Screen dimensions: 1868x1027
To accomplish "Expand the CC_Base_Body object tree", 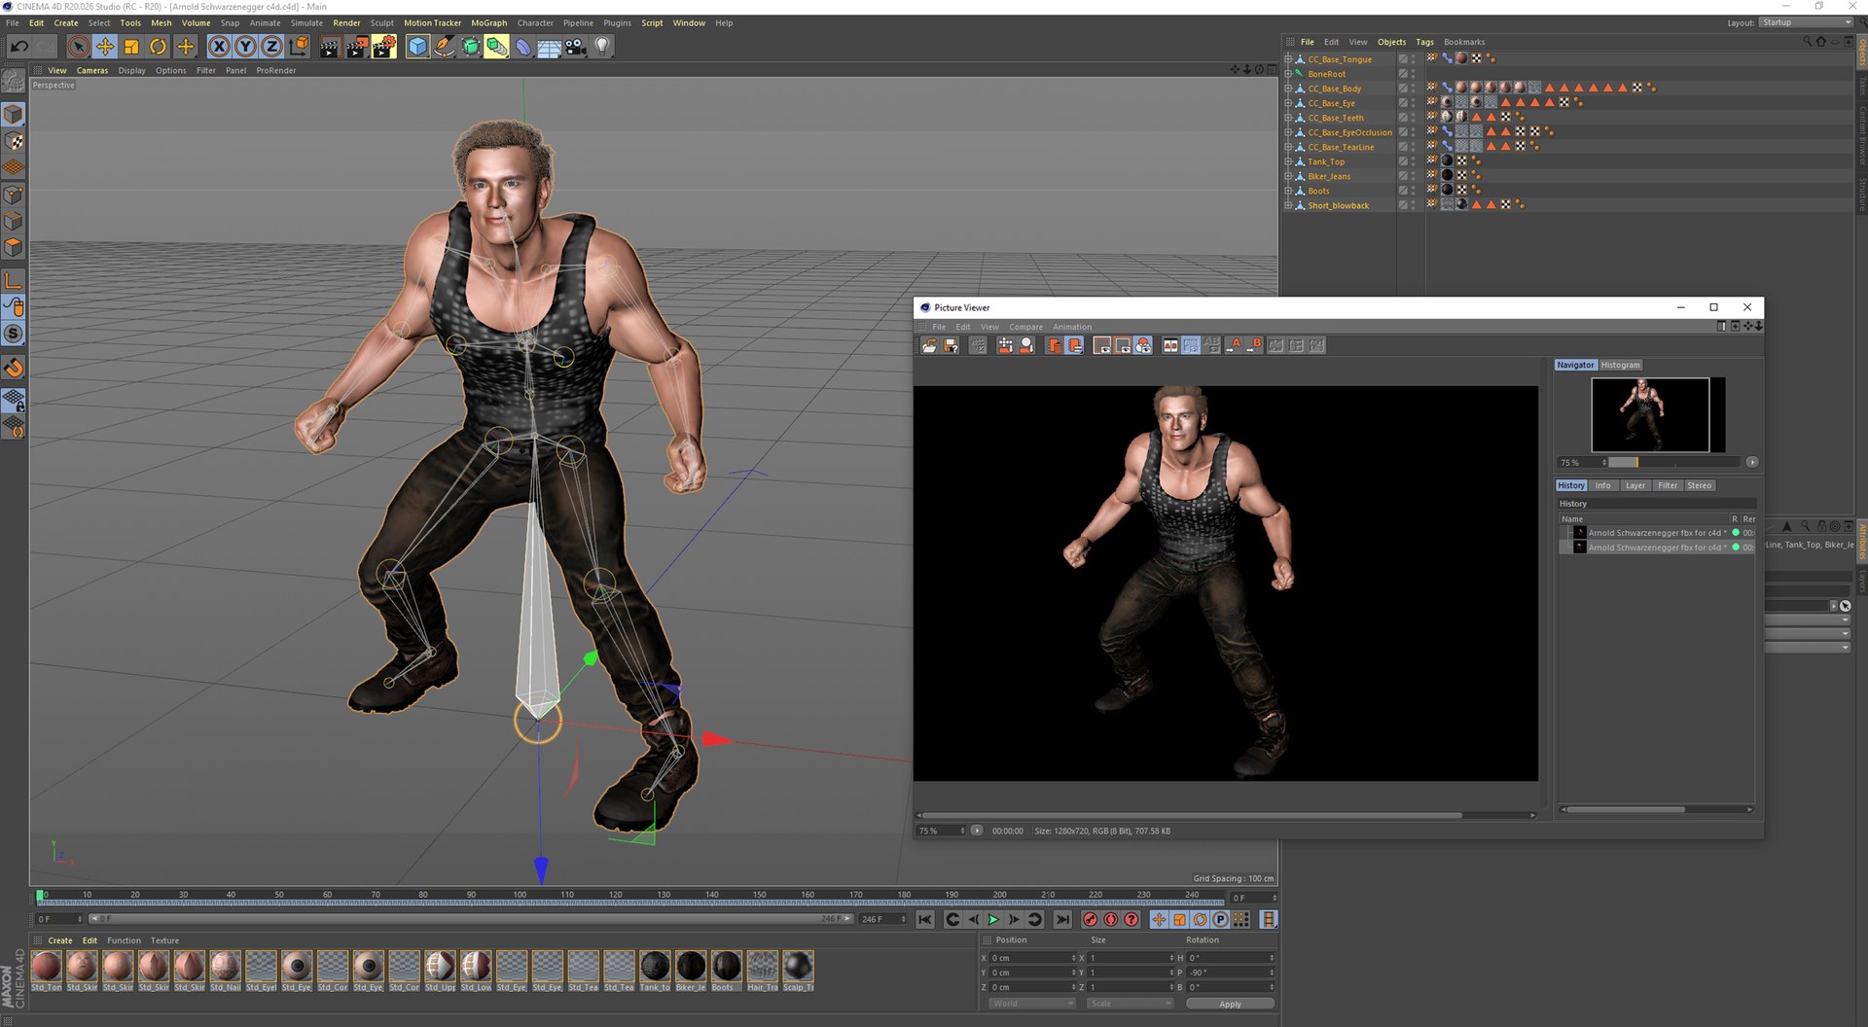I will [1288, 89].
